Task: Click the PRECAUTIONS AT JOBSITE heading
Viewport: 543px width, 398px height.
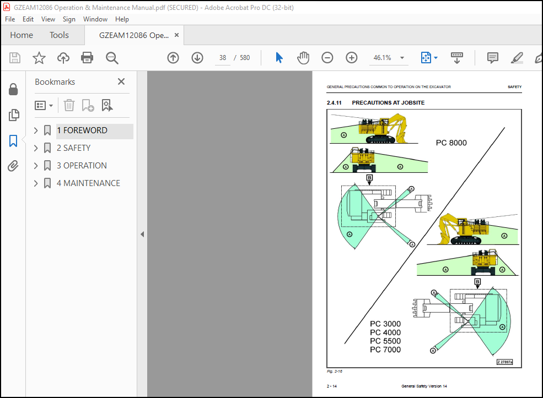Action: [388, 103]
